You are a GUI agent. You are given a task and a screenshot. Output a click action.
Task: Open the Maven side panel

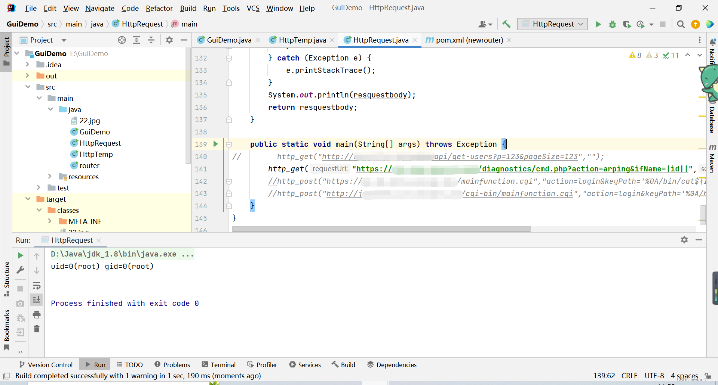(x=712, y=158)
